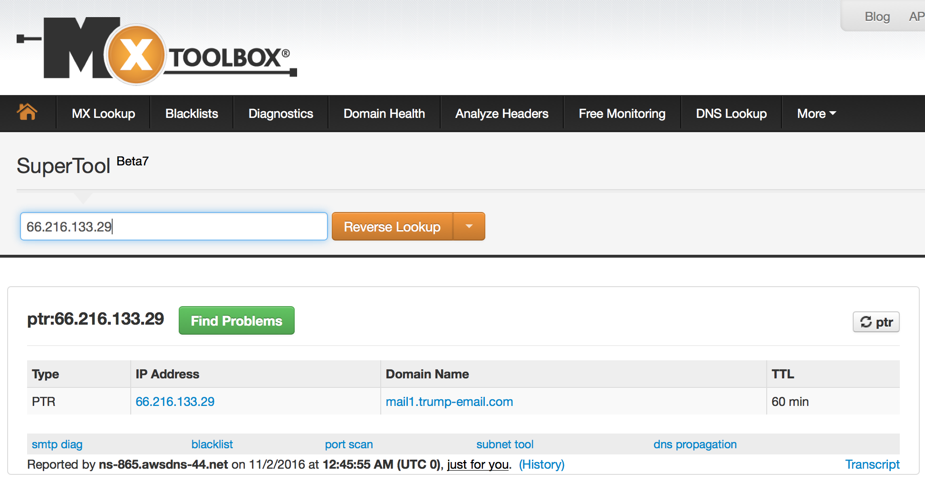Choose Analyze Headers from navigation

501,114
